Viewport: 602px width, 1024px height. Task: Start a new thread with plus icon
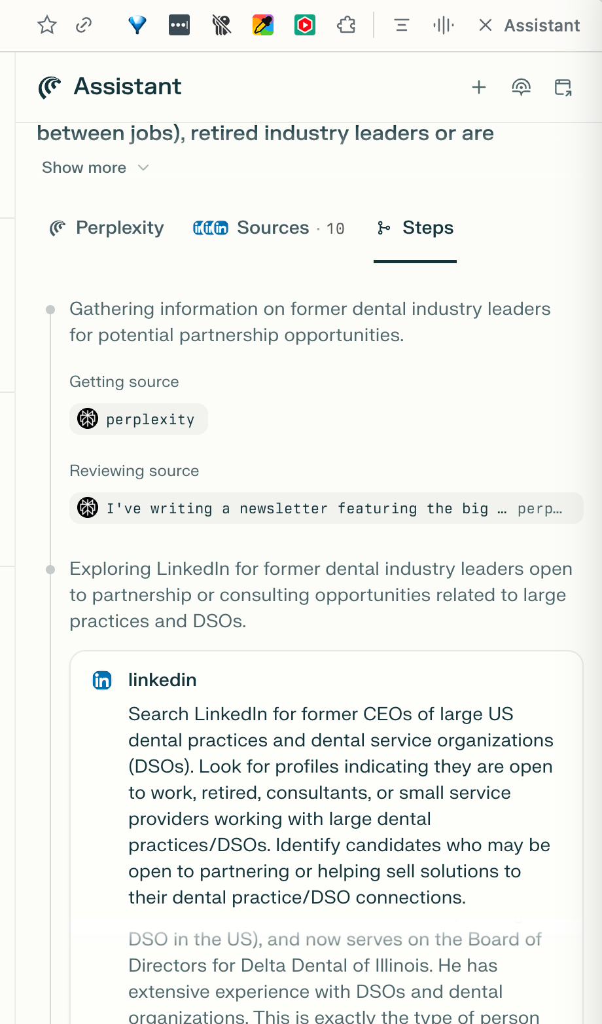479,87
